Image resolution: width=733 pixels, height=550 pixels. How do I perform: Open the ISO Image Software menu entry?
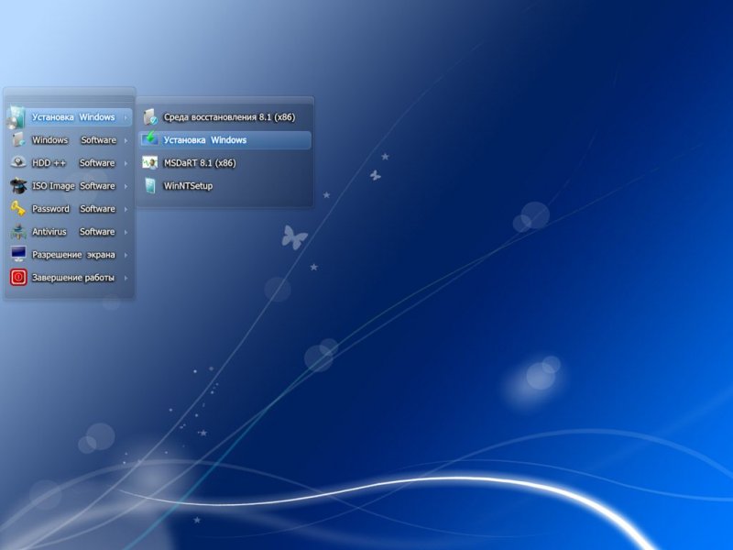[x=69, y=186]
